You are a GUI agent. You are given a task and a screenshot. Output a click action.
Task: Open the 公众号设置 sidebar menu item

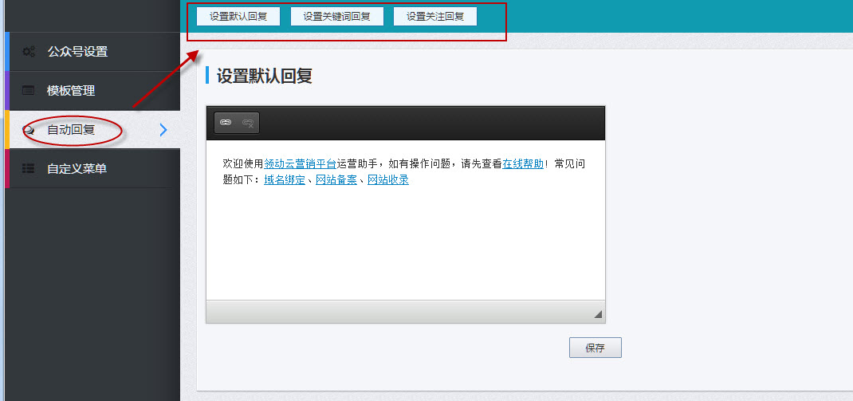[x=77, y=52]
